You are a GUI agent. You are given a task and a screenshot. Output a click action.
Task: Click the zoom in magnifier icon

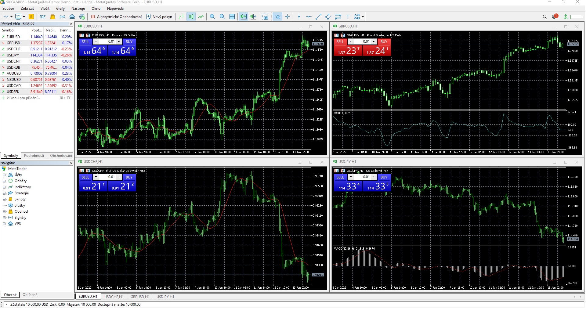212,17
